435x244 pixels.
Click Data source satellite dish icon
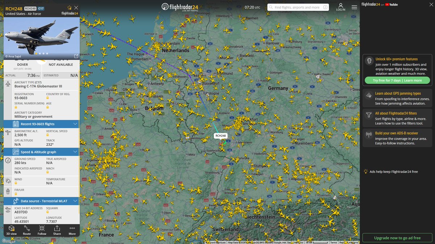tap(16, 201)
